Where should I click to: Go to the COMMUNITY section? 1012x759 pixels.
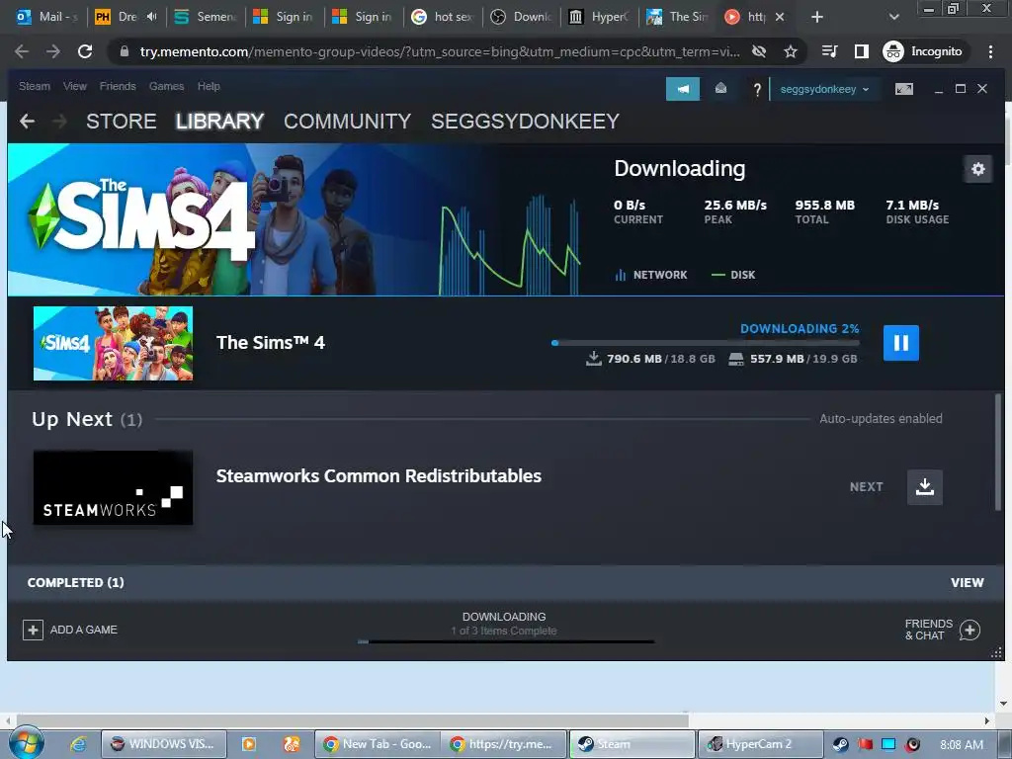[x=347, y=122]
